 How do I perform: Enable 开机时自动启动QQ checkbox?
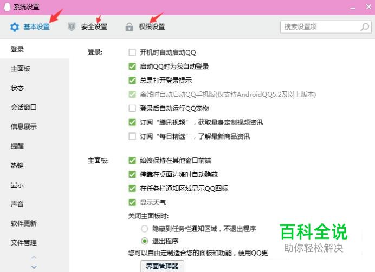pos(132,52)
